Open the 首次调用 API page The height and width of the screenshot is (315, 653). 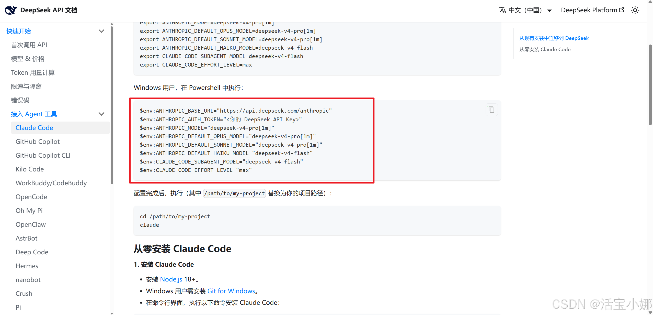(29, 45)
